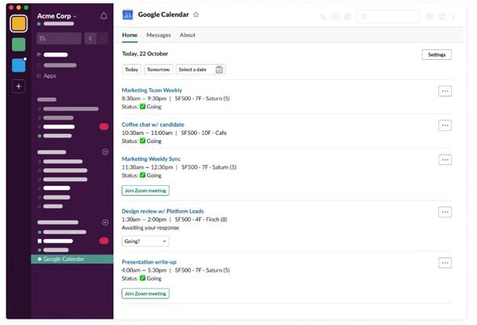The image size is (477, 325).
Task: Expand the Going? response dropdown
Action: (146, 241)
